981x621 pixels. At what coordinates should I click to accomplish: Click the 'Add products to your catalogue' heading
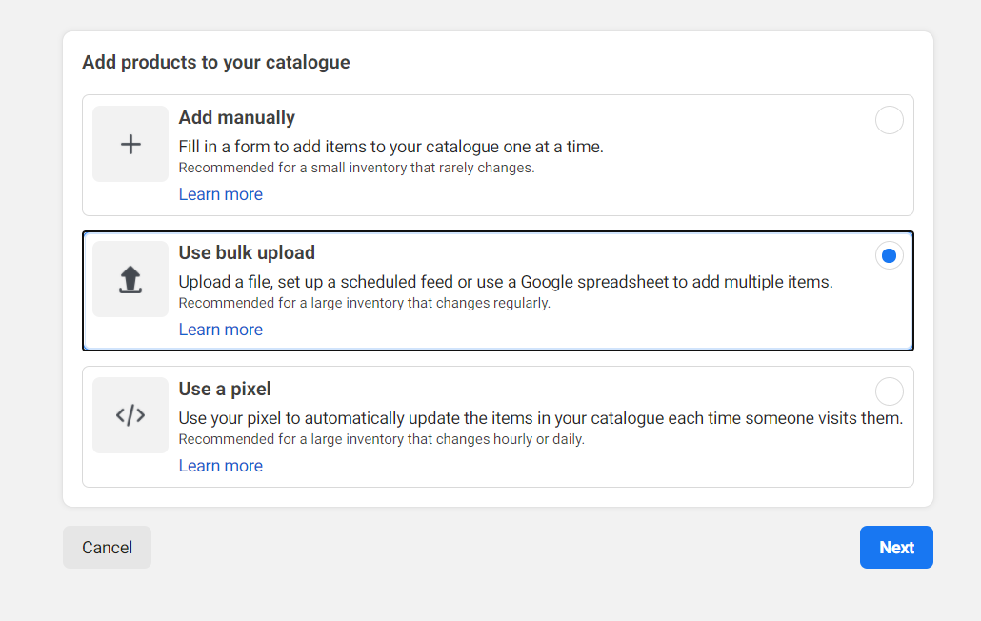(216, 63)
